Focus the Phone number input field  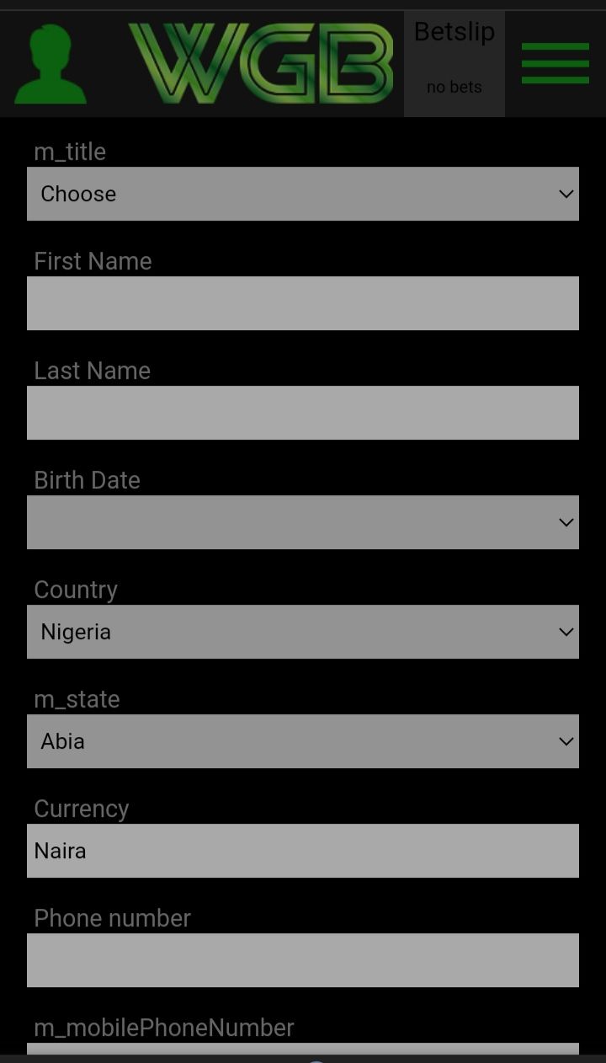pos(303,960)
